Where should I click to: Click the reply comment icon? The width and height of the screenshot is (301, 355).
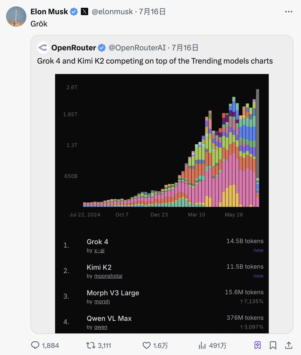pos(35,345)
